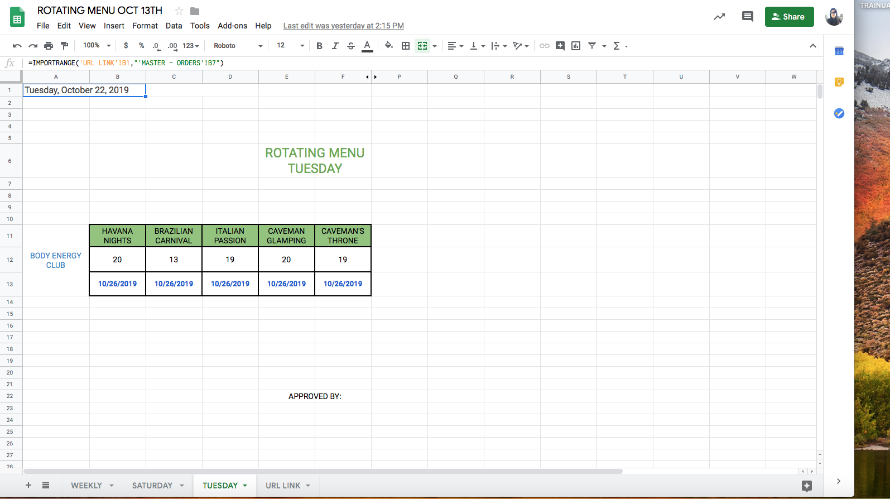The width and height of the screenshot is (890, 499).
Task: Toggle strikethrough formatting
Action: [350, 46]
